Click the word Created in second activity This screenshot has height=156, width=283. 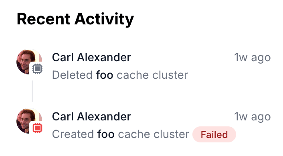pyautogui.click(x=73, y=134)
